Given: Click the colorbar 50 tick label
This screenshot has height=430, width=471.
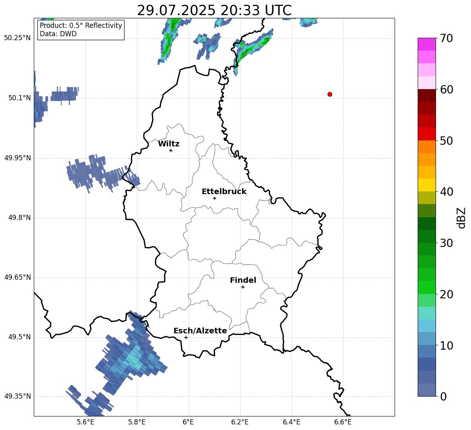Looking at the screenshot, I should click(446, 140).
